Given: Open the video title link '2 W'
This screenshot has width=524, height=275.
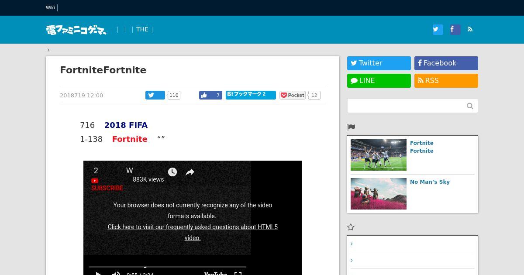Looking at the screenshot, I should (114, 171).
